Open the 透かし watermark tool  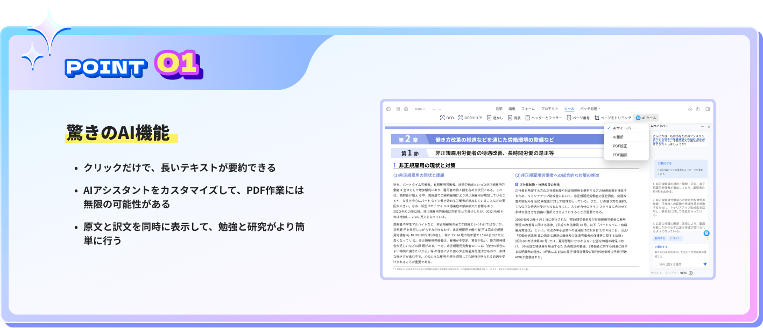tap(495, 118)
